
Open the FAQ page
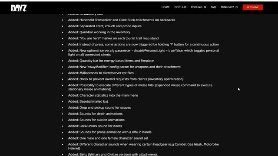click(x=213, y=7)
